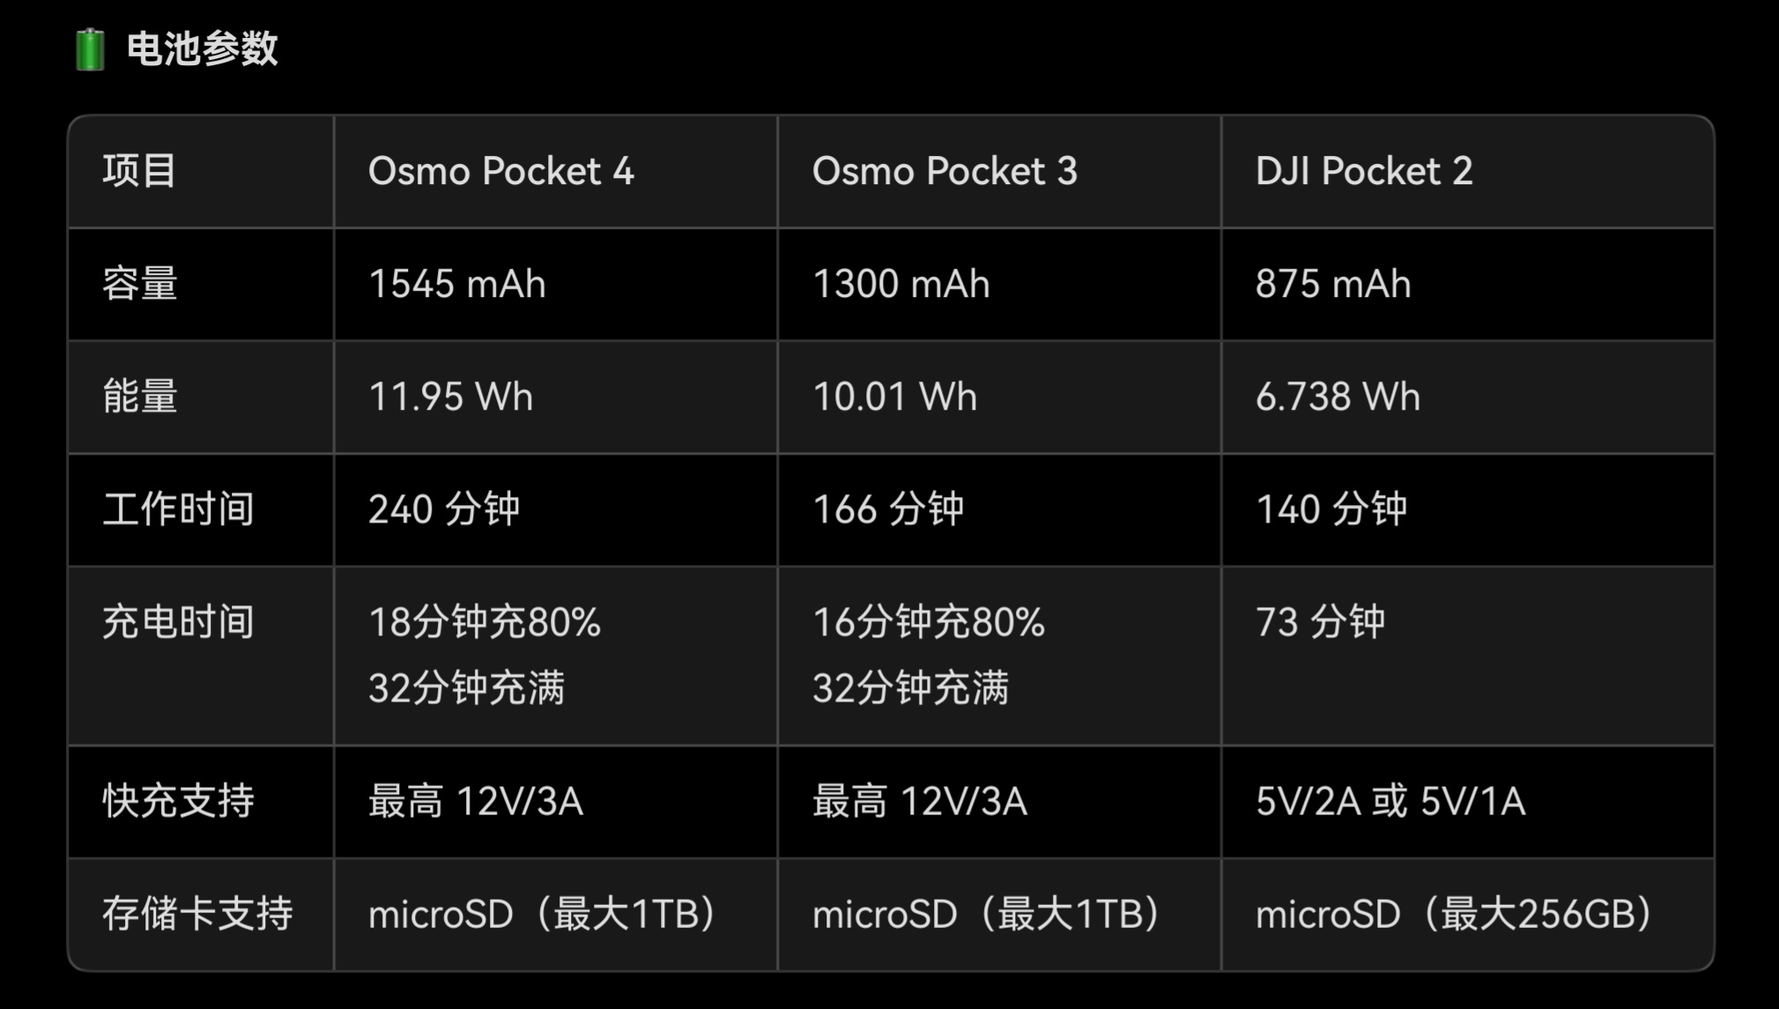Select the Osmo Pocket 3 column header
This screenshot has height=1009, width=1779.
pos(944,171)
